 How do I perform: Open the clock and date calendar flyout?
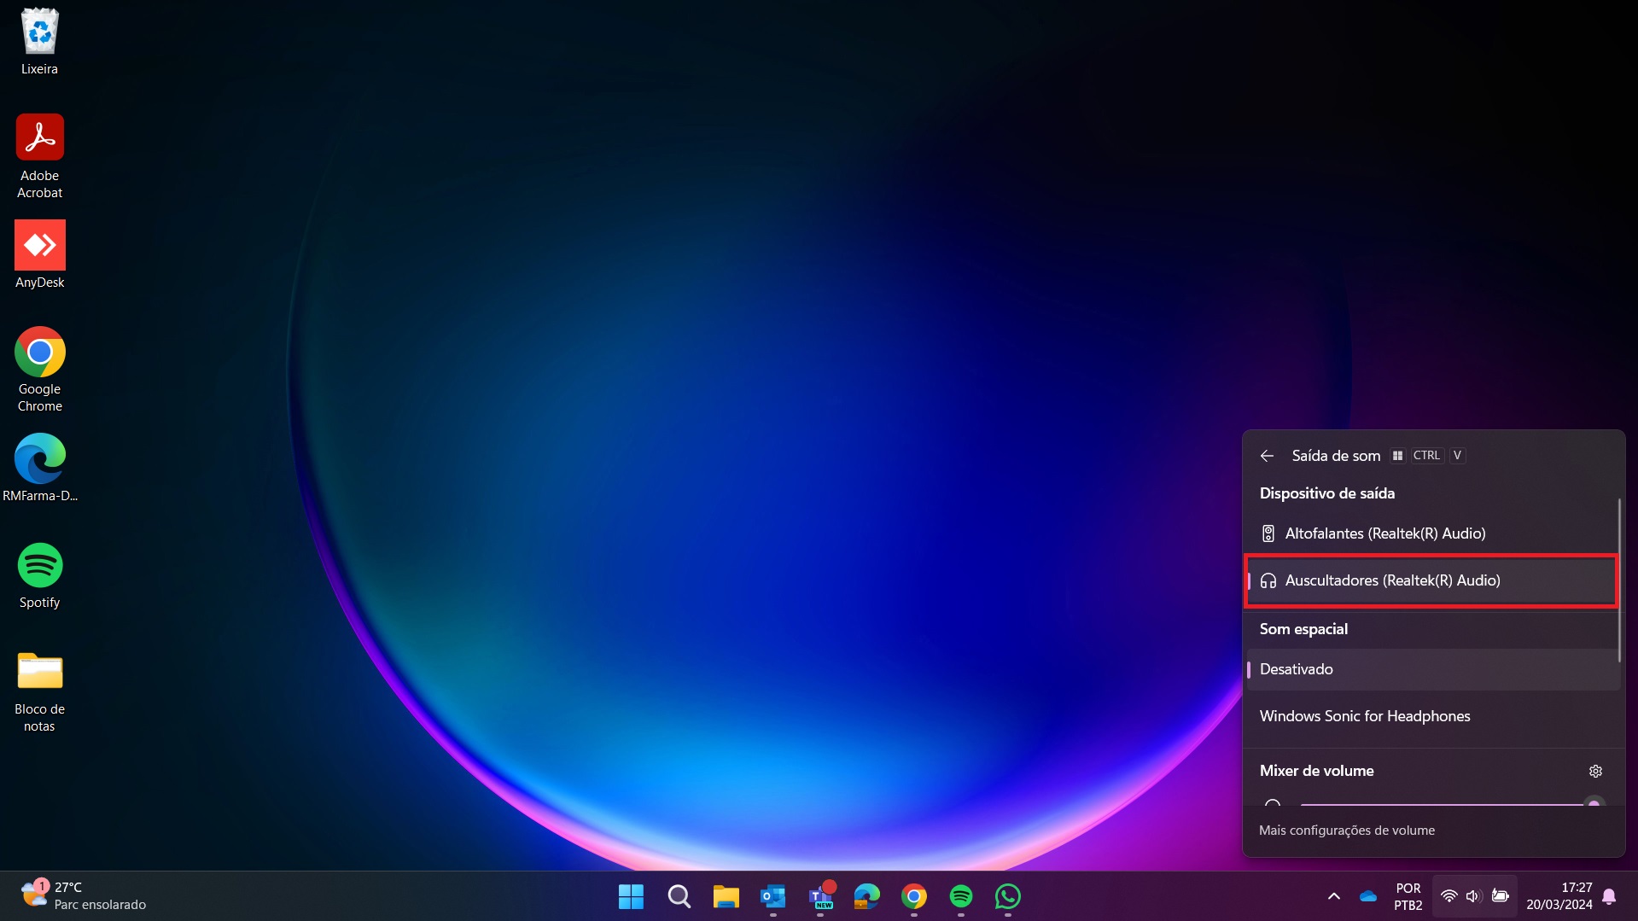(x=1559, y=896)
